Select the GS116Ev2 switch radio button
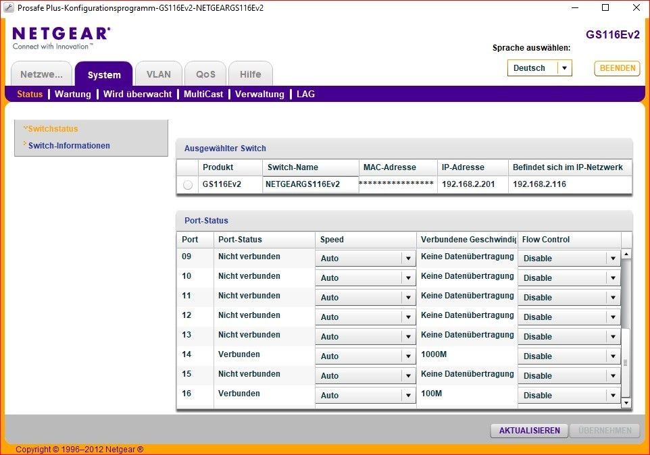 188,184
